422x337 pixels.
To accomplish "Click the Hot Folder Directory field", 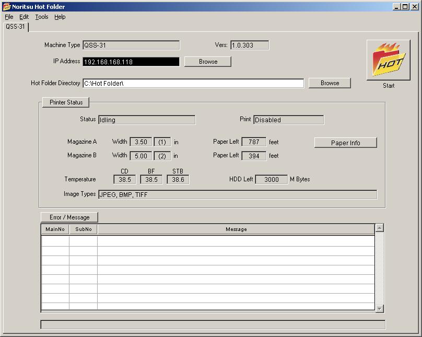I will point(193,83).
